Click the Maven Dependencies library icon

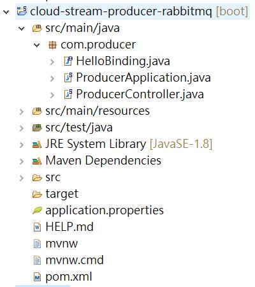37,161
